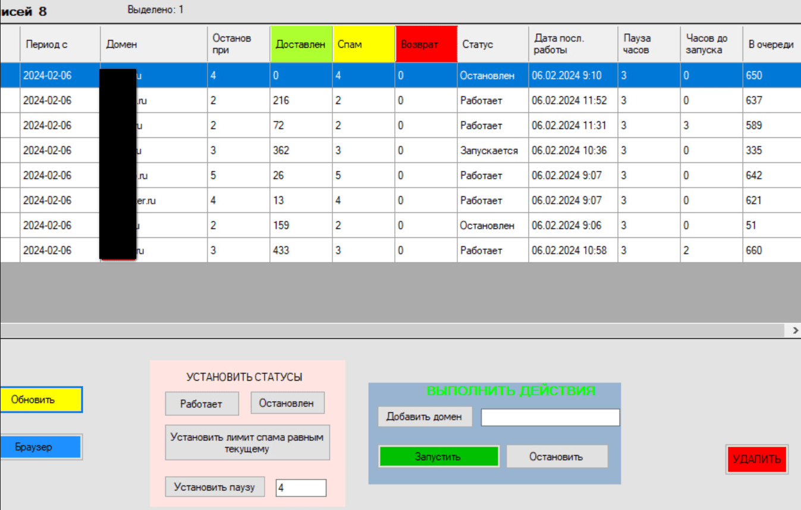Screen dimensions: 801x510
Task: Click the yellow Обновить button
Action: [x=40, y=400]
